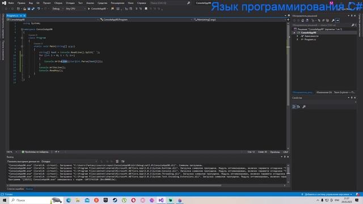Screen dimensions: 363x204
Task: Click the Categorized view icon in Properties panel
Action: click(x=294, y=107)
